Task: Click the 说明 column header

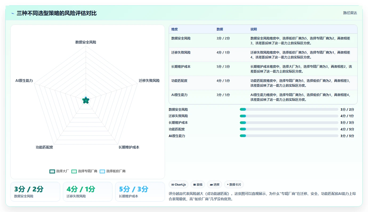Action: coord(254,29)
